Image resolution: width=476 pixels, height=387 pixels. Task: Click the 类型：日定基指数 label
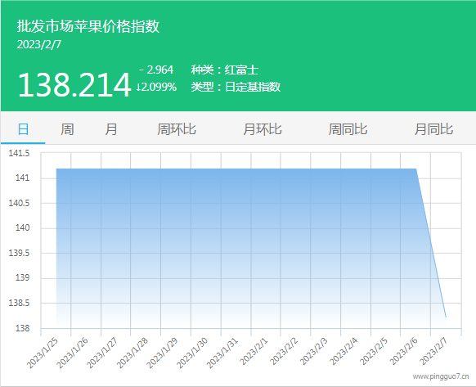pyautogui.click(x=236, y=87)
